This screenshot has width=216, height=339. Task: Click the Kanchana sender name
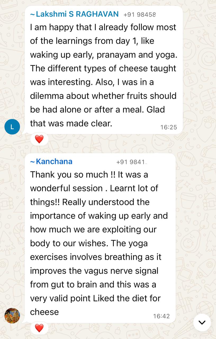tap(54, 162)
